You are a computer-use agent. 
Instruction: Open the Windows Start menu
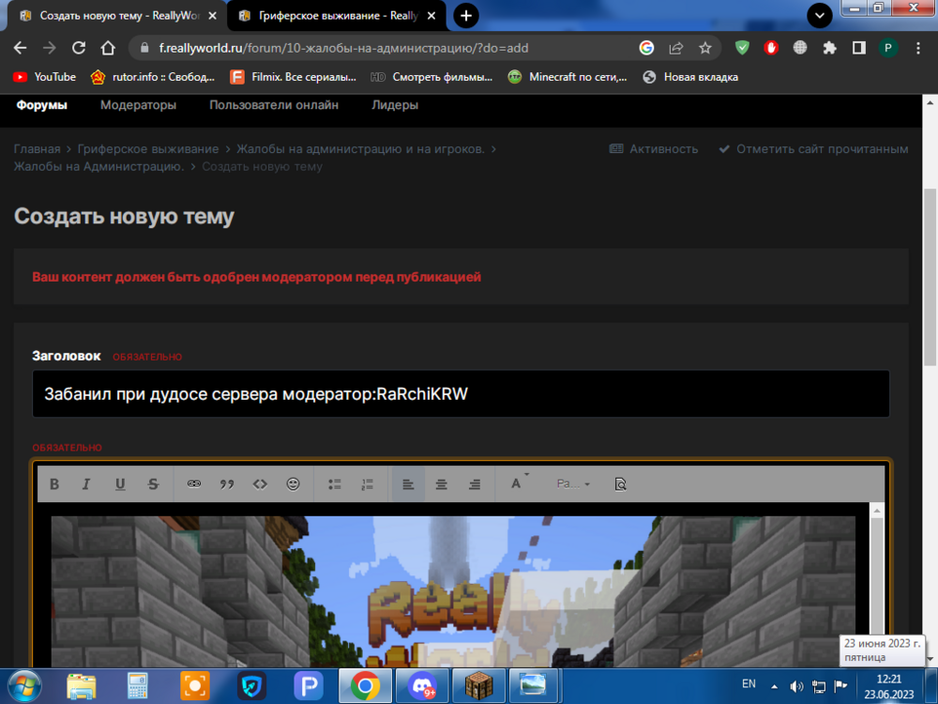23,686
